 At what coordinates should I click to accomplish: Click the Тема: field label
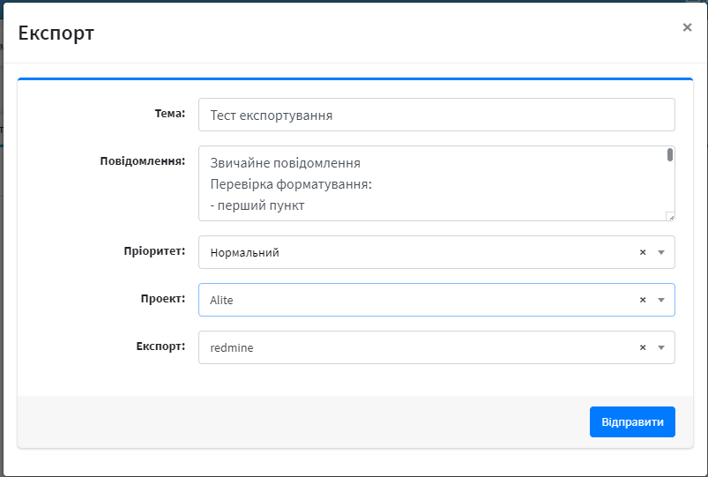169,113
